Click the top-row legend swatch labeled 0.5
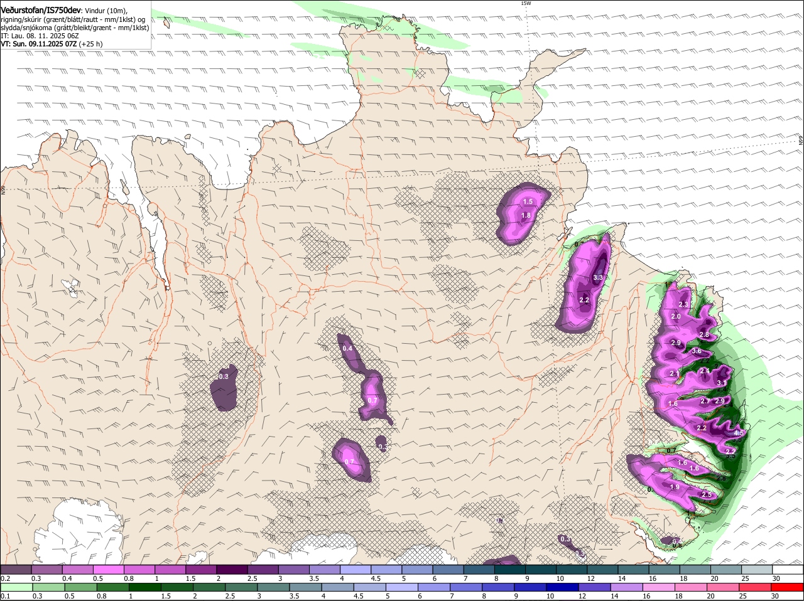Screen dimensions: 804x601 pyautogui.click(x=108, y=570)
